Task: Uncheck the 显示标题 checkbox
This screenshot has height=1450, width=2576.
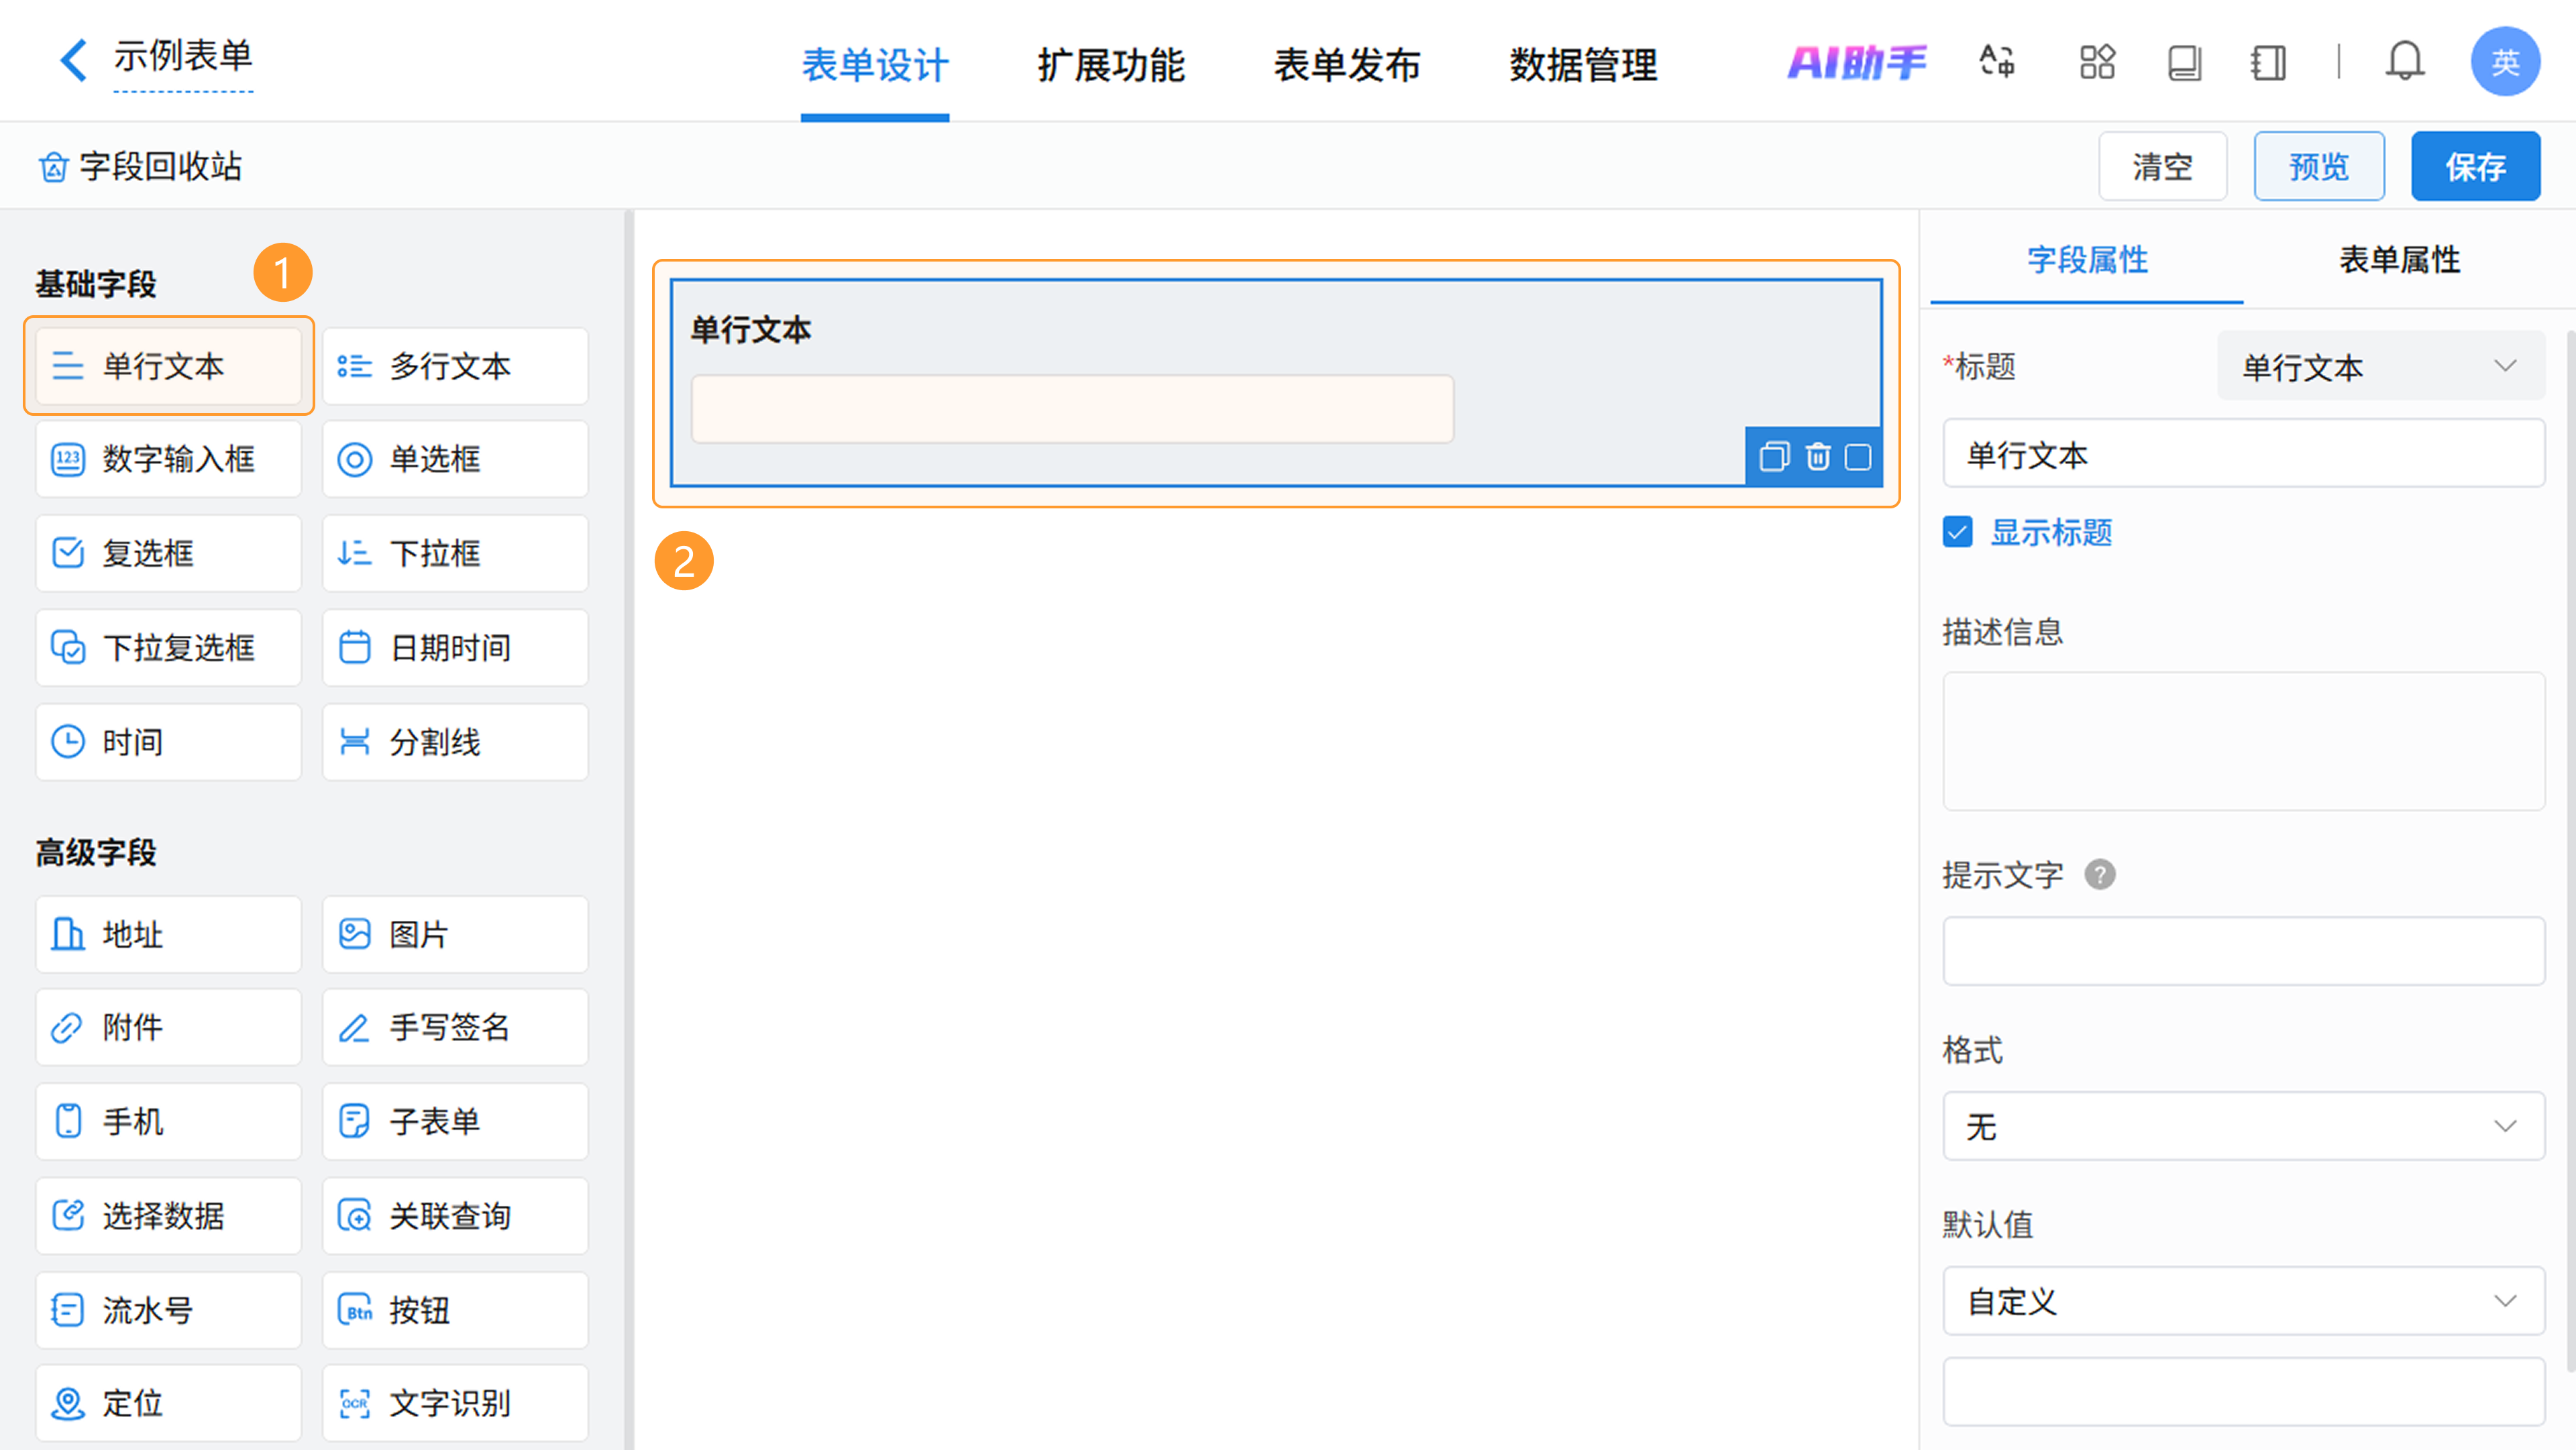Action: click(1958, 532)
